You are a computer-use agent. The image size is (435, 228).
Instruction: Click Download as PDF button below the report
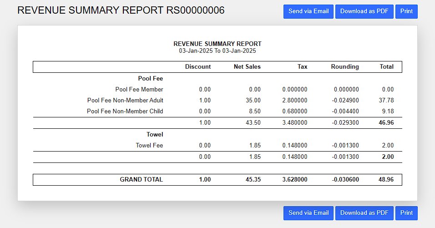[x=364, y=213]
